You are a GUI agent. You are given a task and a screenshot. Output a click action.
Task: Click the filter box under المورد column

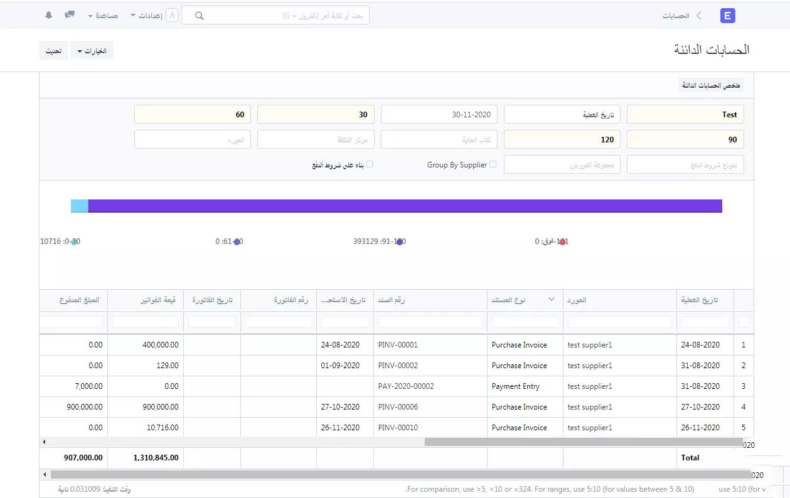click(x=620, y=322)
